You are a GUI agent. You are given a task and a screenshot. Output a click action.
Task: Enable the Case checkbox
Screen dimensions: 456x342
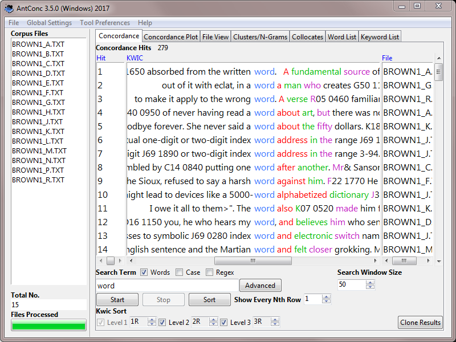click(180, 272)
